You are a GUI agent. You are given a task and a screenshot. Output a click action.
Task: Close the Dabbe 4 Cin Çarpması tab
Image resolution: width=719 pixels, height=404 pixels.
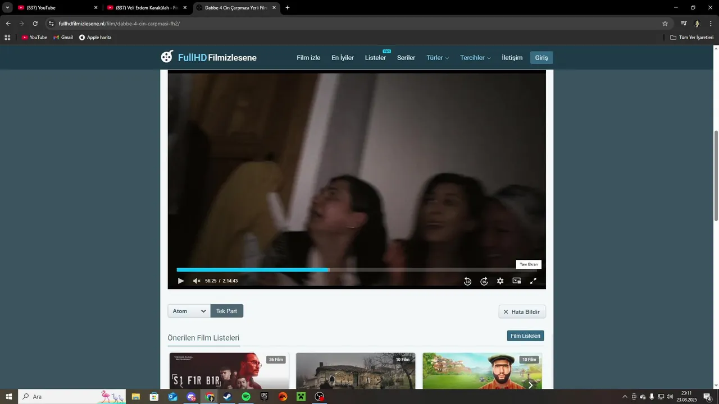(x=274, y=8)
